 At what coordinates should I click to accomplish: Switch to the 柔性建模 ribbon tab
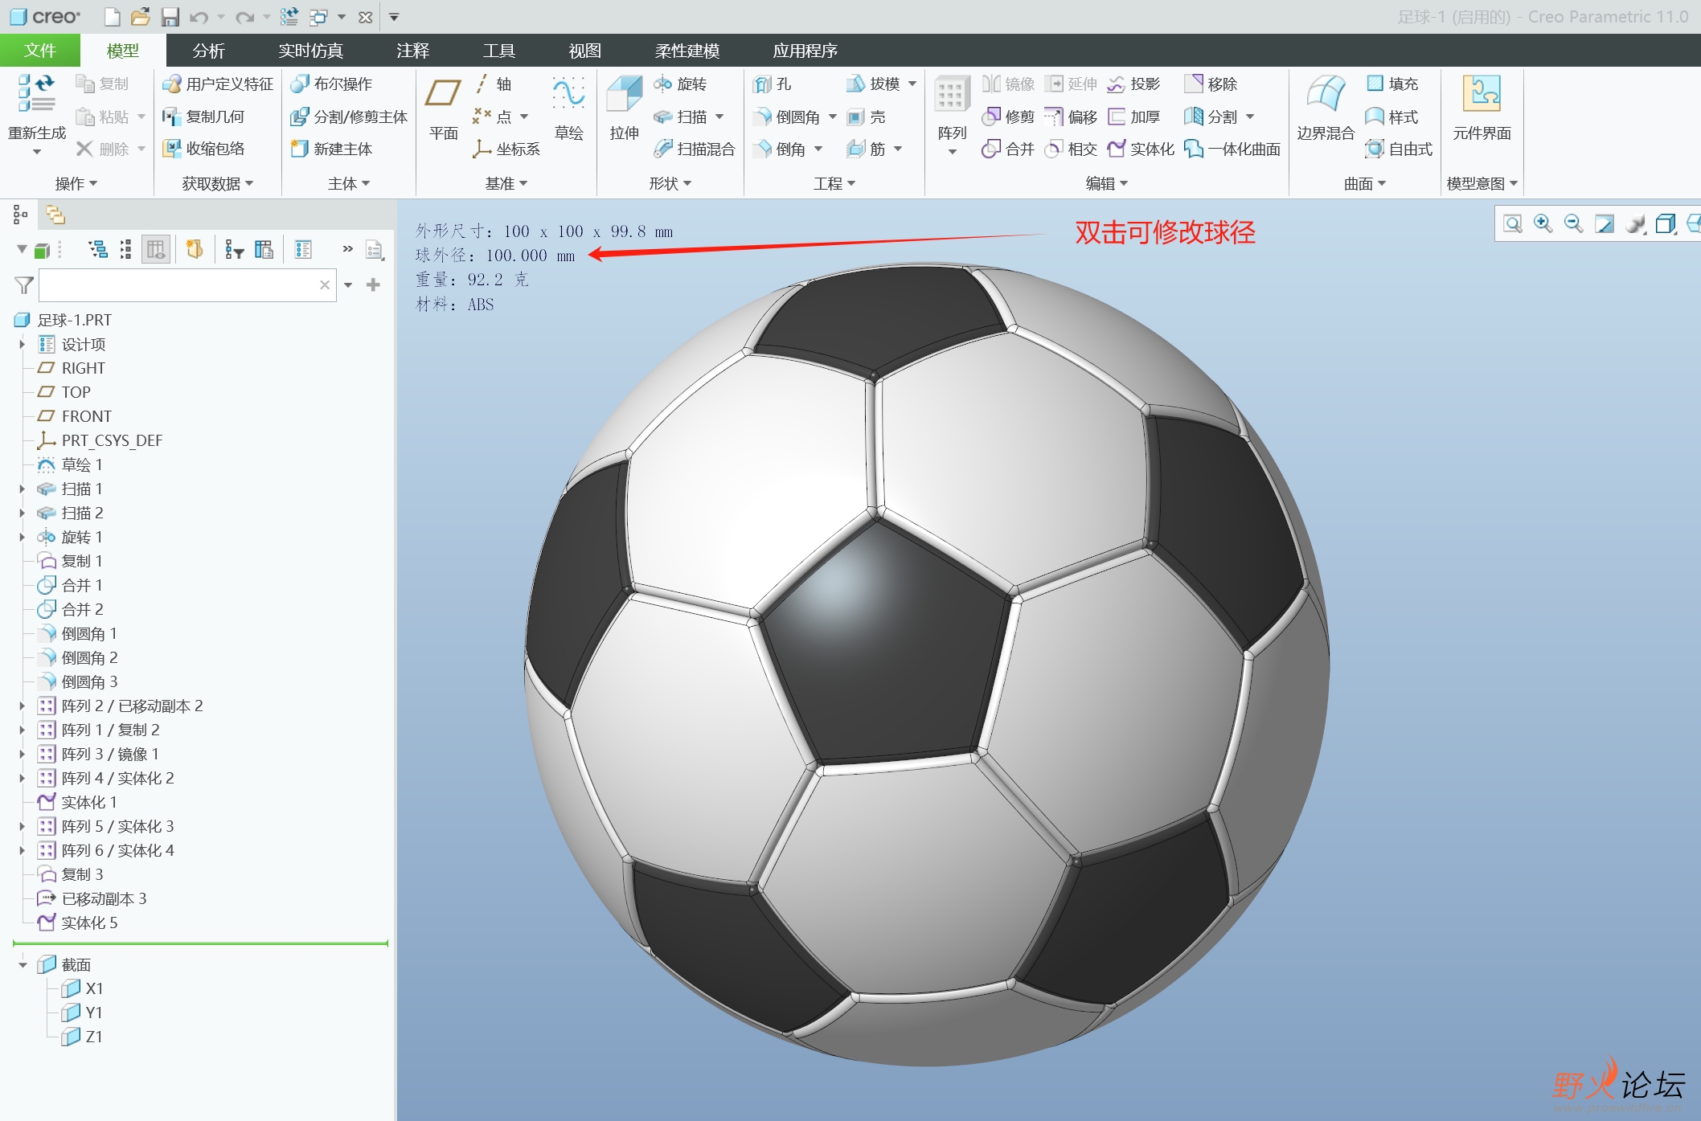coord(687,51)
